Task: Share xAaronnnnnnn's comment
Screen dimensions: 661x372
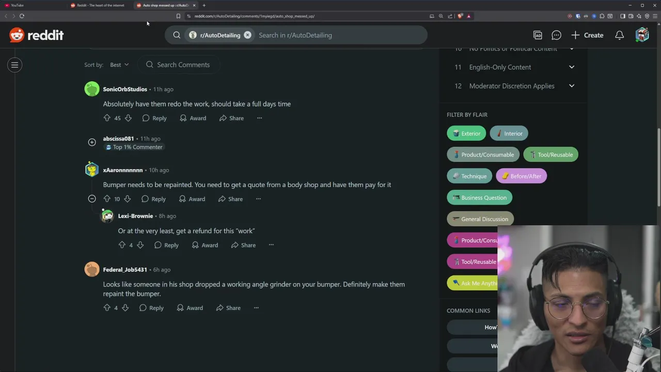Action: pyautogui.click(x=230, y=199)
